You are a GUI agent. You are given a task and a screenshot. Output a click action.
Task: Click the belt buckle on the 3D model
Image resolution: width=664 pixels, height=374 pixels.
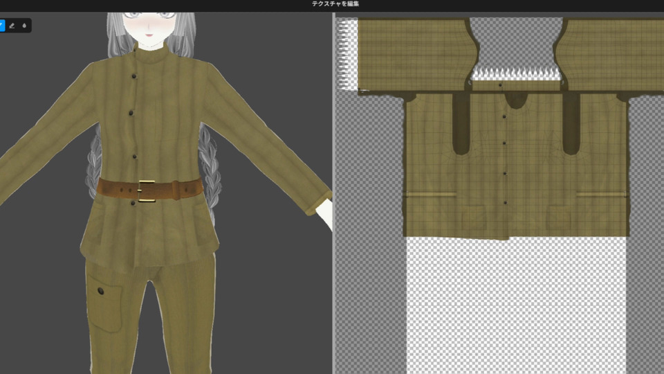click(x=147, y=191)
